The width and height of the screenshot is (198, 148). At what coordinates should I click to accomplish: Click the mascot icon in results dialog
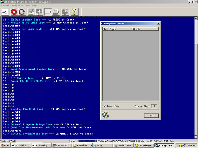(x=105, y=115)
